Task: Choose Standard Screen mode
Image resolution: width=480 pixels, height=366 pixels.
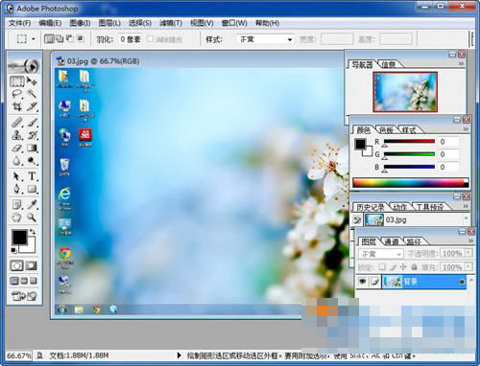Action: click(x=14, y=281)
